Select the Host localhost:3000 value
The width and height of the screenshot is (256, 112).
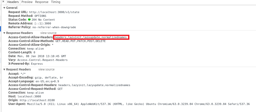[29, 97]
